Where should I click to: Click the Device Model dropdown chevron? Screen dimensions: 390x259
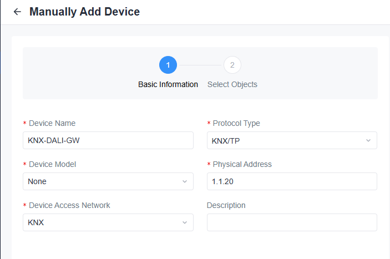click(x=185, y=181)
